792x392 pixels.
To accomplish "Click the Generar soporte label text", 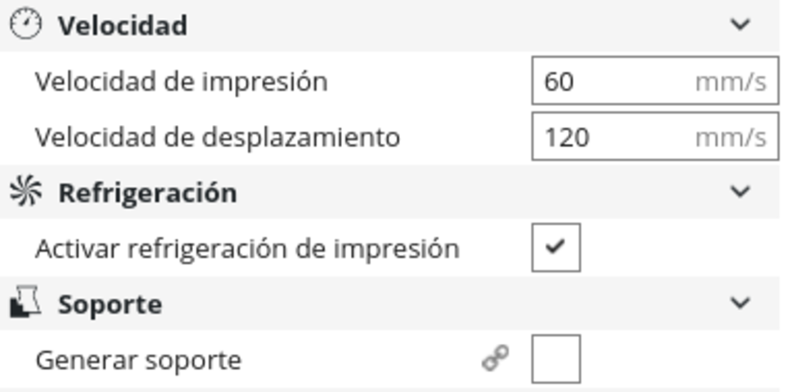I will coord(138,359).
